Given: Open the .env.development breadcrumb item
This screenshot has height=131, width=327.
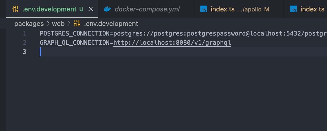Looking at the screenshot, I should 111,24.
